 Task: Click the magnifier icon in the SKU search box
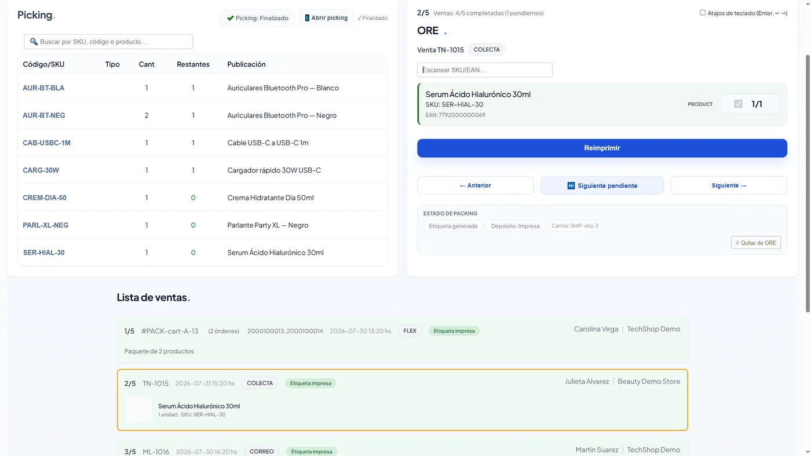[34, 42]
